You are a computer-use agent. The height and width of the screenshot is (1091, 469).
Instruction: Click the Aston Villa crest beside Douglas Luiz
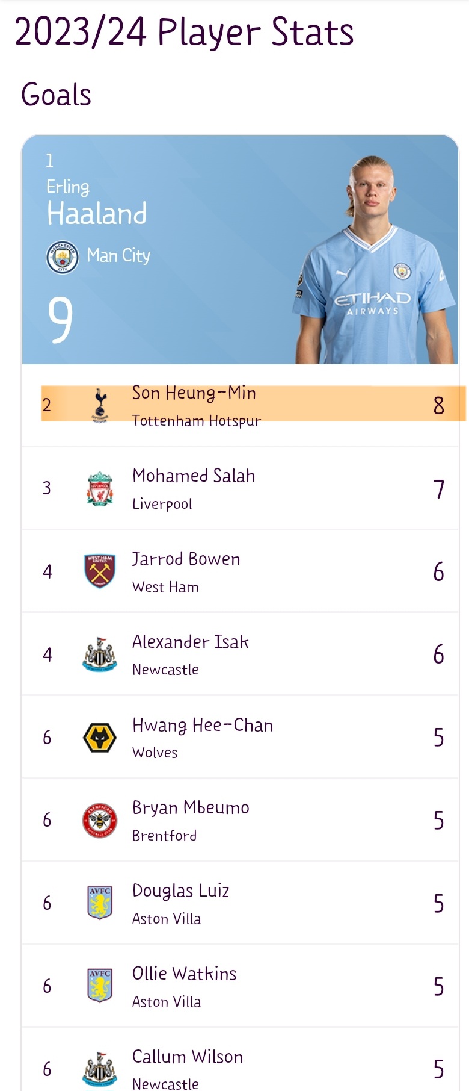point(100,903)
